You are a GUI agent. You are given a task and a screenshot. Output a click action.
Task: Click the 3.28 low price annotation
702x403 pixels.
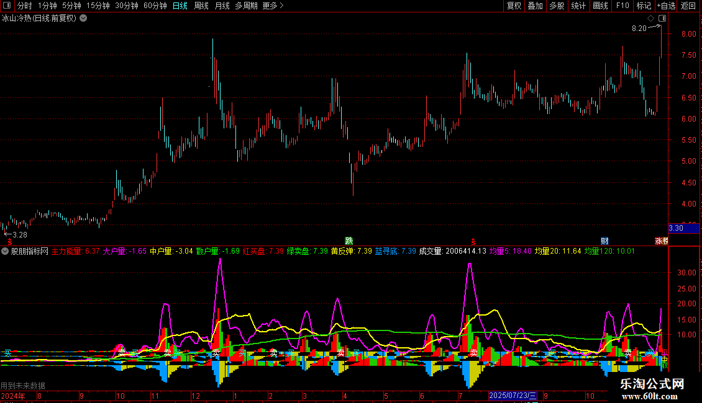point(20,235)
